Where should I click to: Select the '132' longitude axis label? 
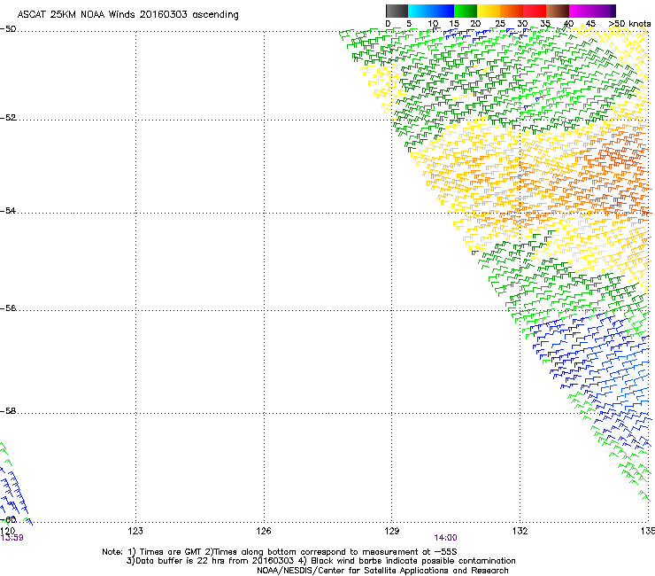click(x=520, y=531)
